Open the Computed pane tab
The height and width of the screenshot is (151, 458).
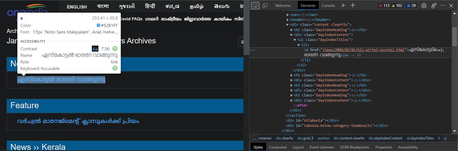pyautogui.click(x=278, y=147)
